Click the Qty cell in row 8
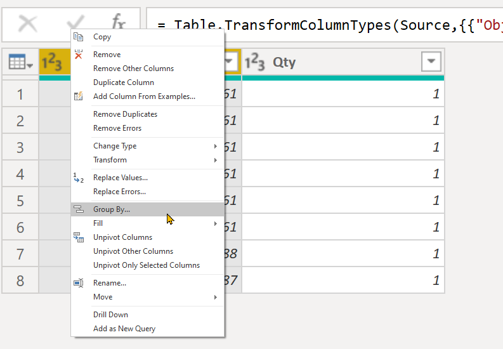This screenshot has height=349, width=503. (x=343, y=280)
